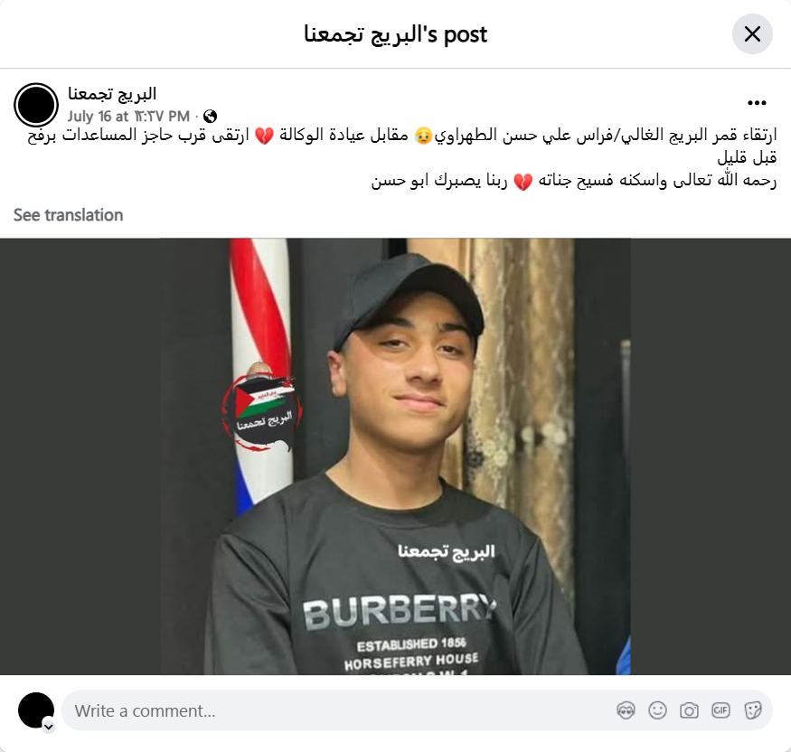Open the July 16 timestamp link
Viewport: 791px width, 752px height.
coord(128,117)
